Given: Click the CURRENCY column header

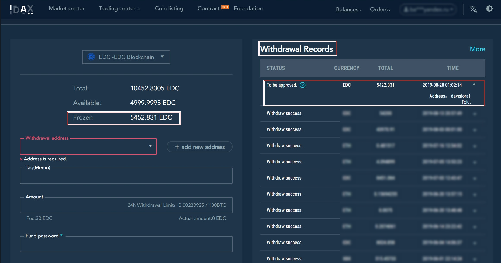Looking at the screenshot, I should (347, 68).
